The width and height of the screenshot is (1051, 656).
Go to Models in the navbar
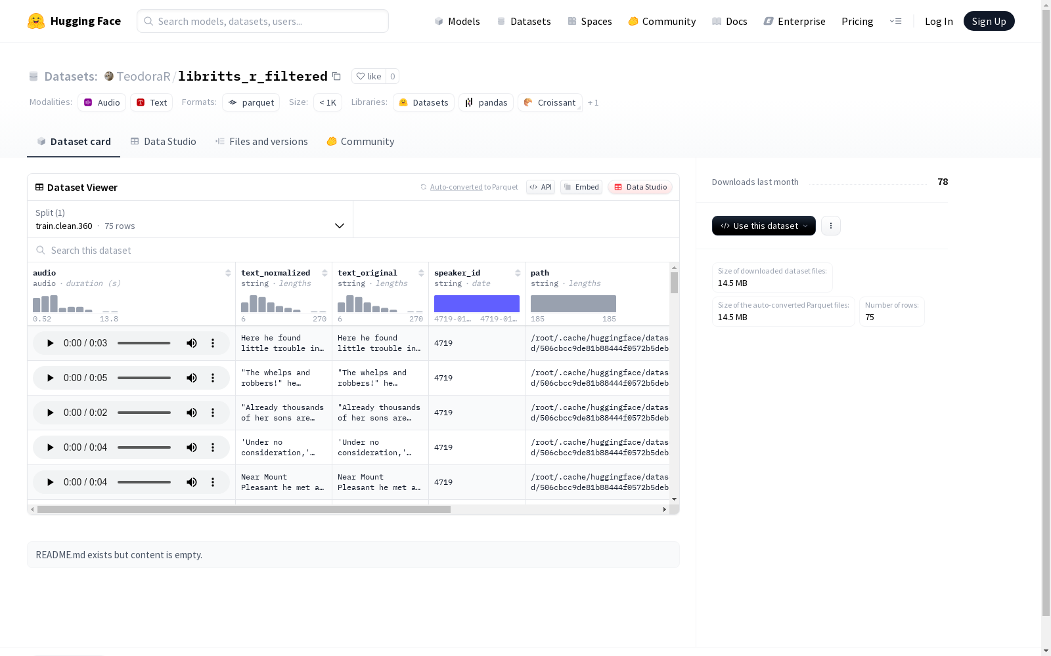click(x=457, y=21)
